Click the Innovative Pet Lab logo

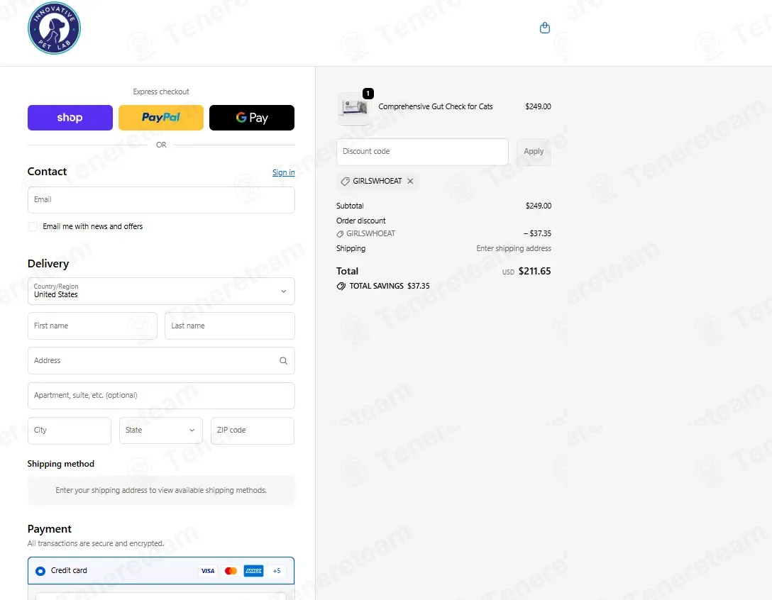tap(54, 28)
